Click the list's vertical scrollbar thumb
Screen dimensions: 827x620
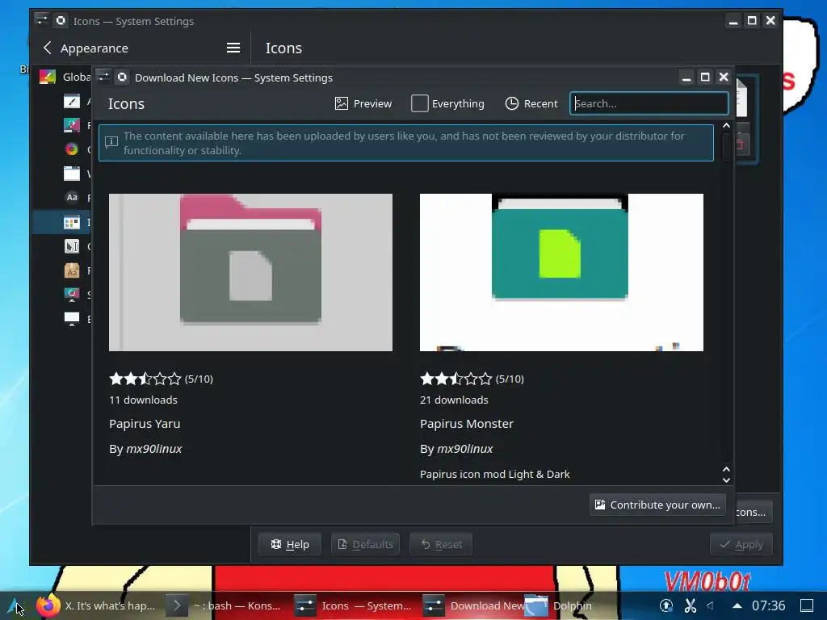(x=726, y=147)
